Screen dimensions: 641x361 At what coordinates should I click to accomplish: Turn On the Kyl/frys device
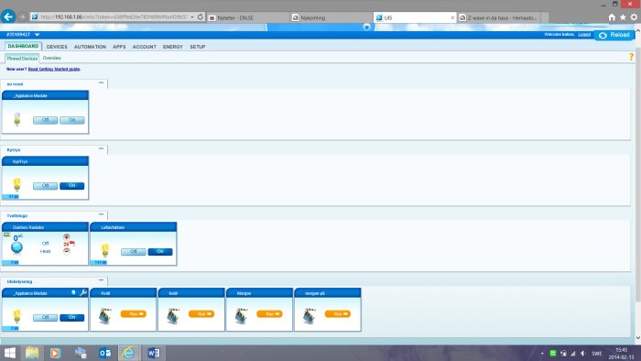(72, 186)
